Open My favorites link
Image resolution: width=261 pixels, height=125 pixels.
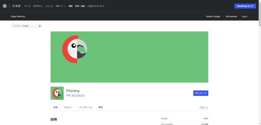pyautogui.click(x=231, y=17)
